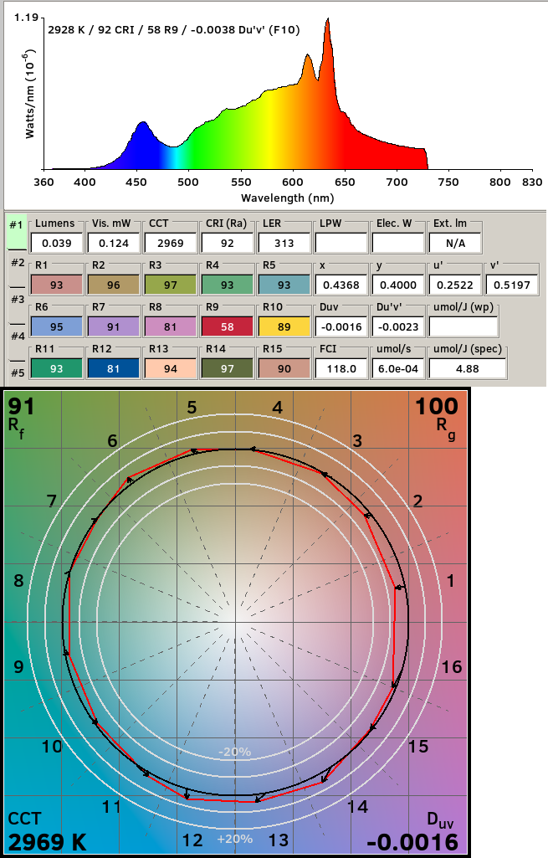
Task: Select the #4 measurement tab
Action: tap(18, 342)
